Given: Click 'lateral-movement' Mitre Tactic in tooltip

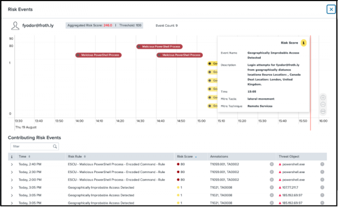Looking at the screenshot, I should (261, 99).
